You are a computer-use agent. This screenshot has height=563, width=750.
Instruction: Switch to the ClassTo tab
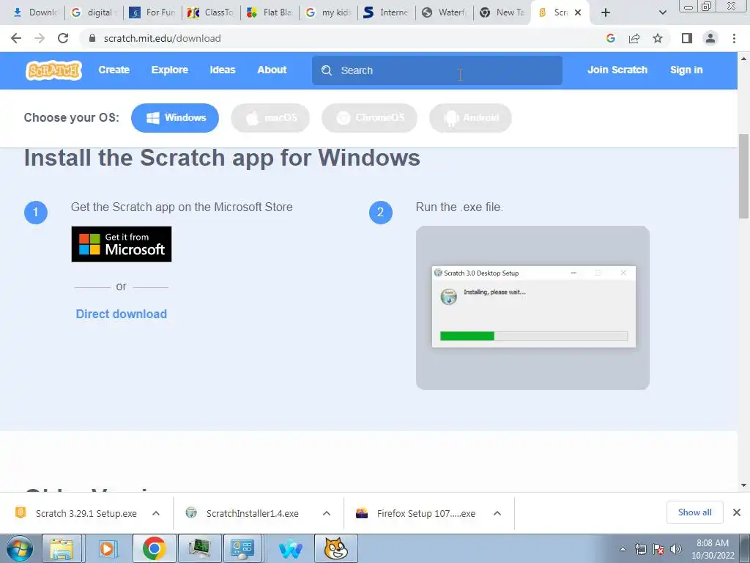tap(211, 12)
